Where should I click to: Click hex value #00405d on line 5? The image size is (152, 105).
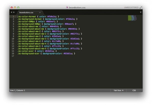tap(54, 27)
